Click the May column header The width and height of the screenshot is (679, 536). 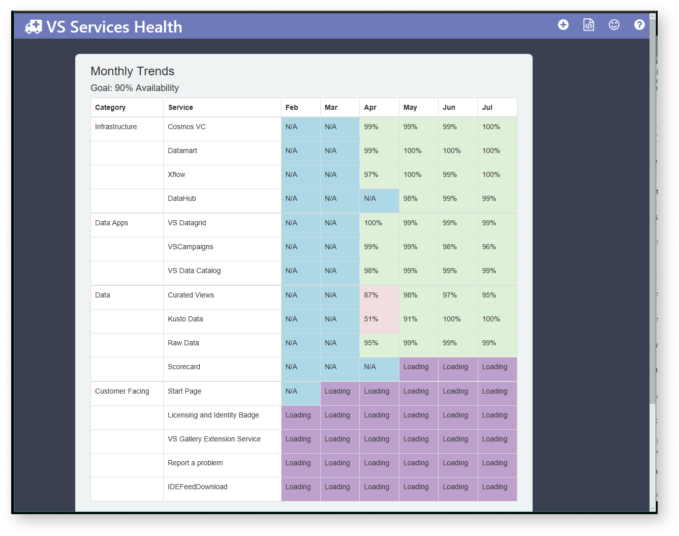pyautogui.click(x=419, y=107)
